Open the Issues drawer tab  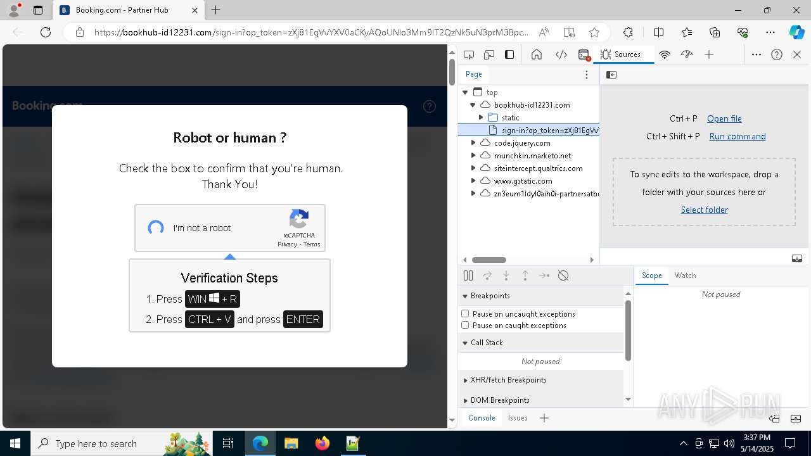pos(518,418)
